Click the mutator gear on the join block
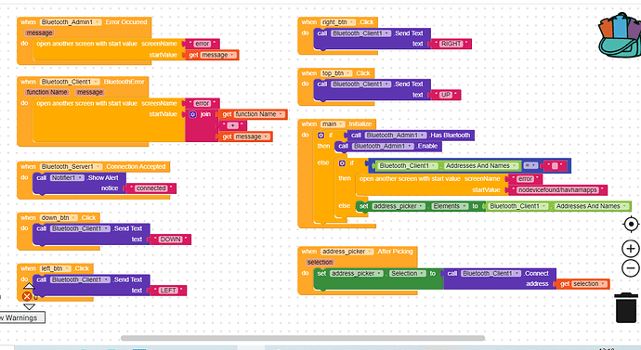The height and width of the screenshot is (350, 641). tap(193, 114)
